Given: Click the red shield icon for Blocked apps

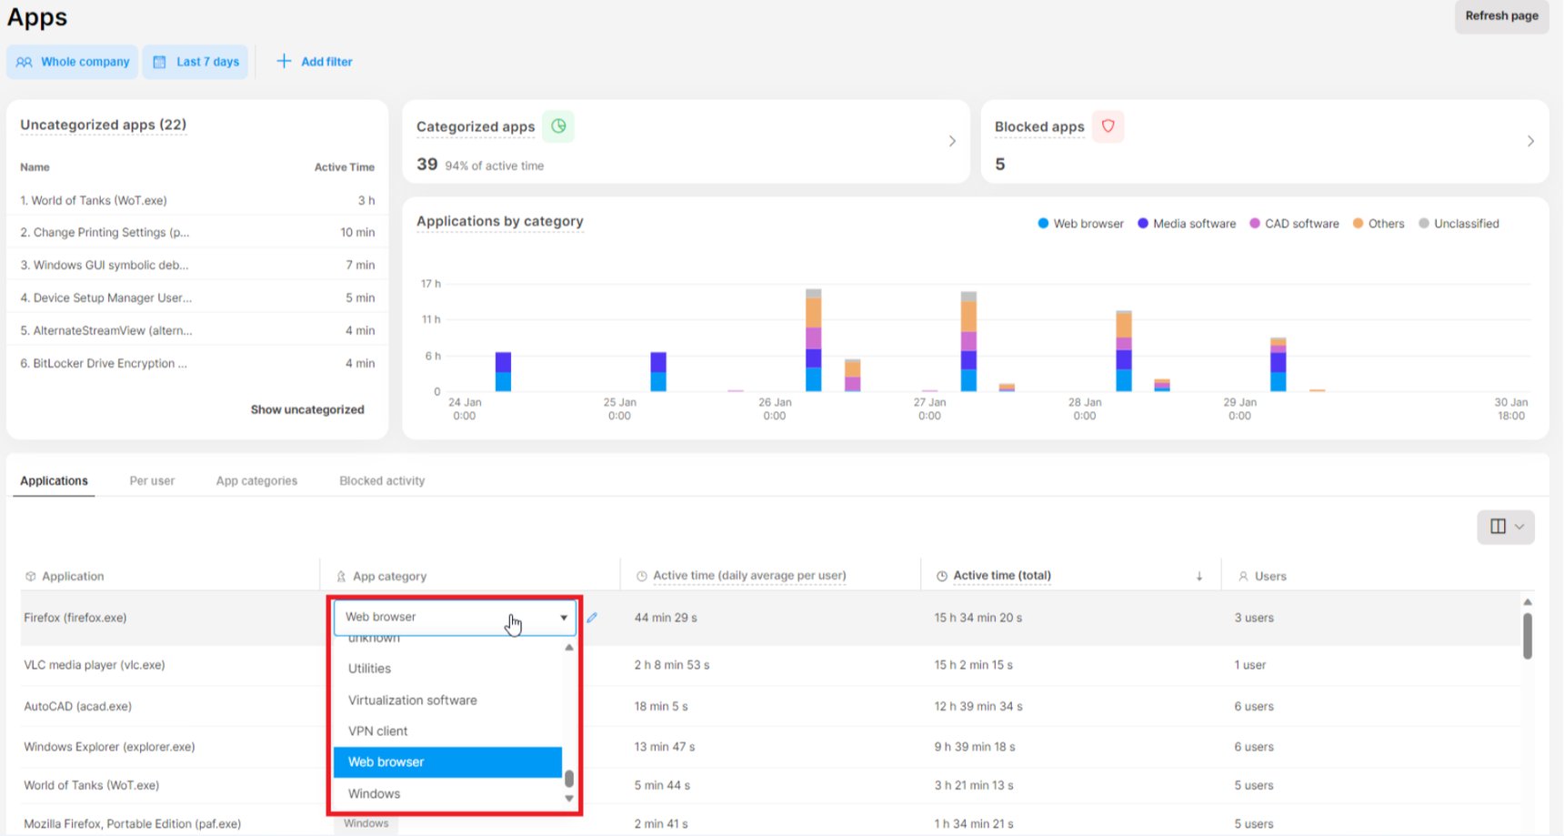Looking at the screenshot, I should tap(1108, 126).
